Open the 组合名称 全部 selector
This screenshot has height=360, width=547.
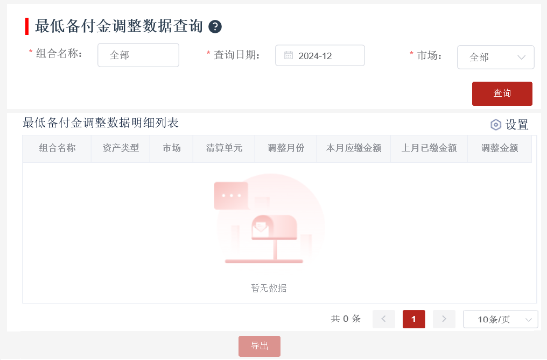coord(138,55)
